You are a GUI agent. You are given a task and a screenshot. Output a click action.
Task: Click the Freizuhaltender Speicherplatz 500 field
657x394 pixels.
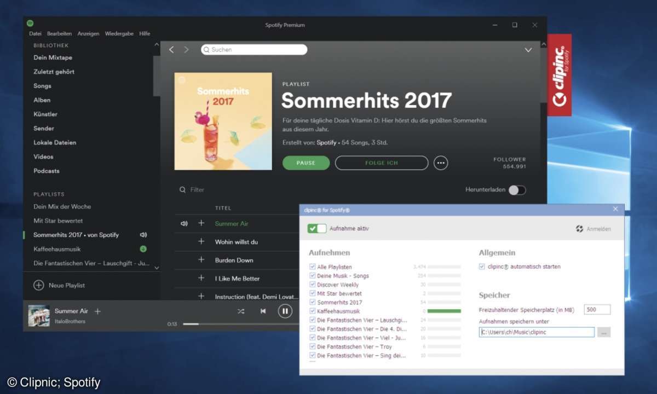[x=597, y=310]
